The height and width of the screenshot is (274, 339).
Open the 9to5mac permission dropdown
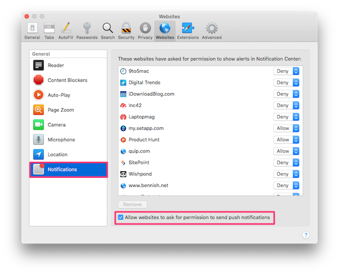[287, 71]
